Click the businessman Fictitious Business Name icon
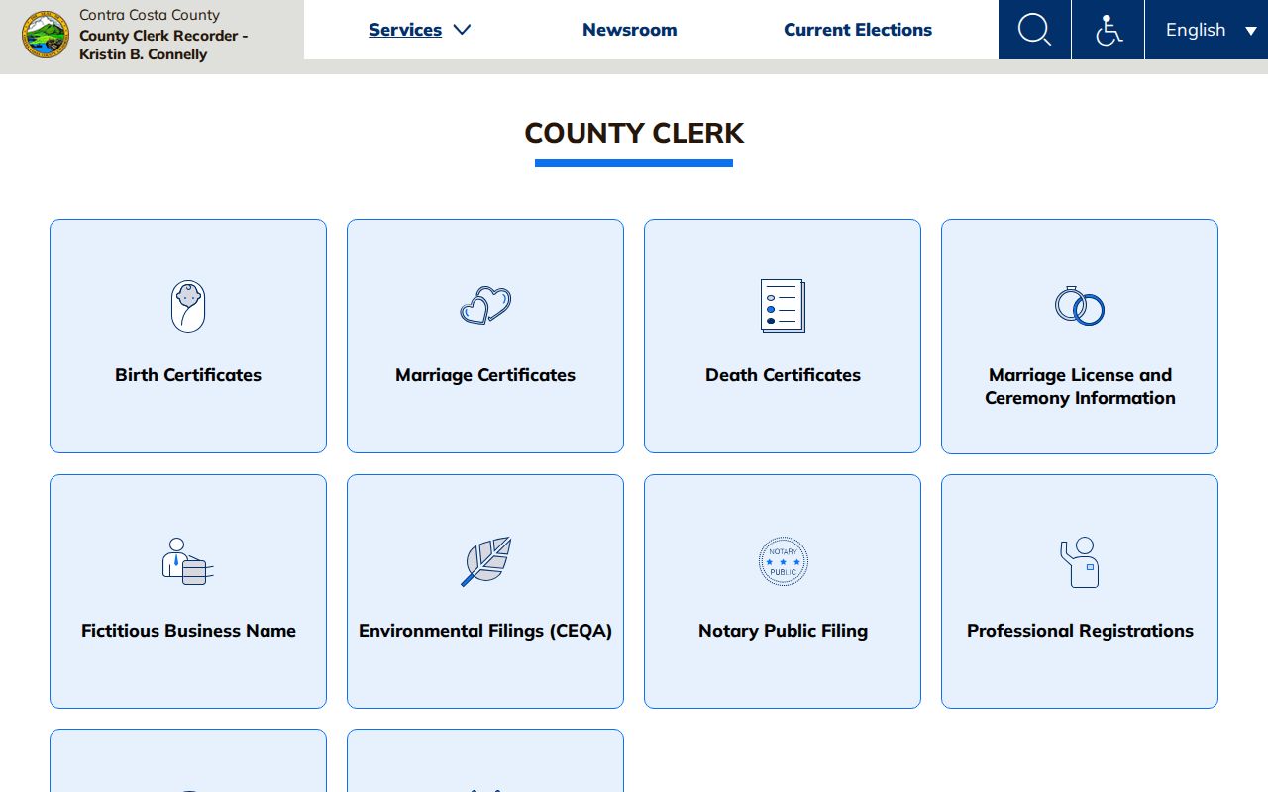This screenshot has height=792, width=1268. pos(188,561)
